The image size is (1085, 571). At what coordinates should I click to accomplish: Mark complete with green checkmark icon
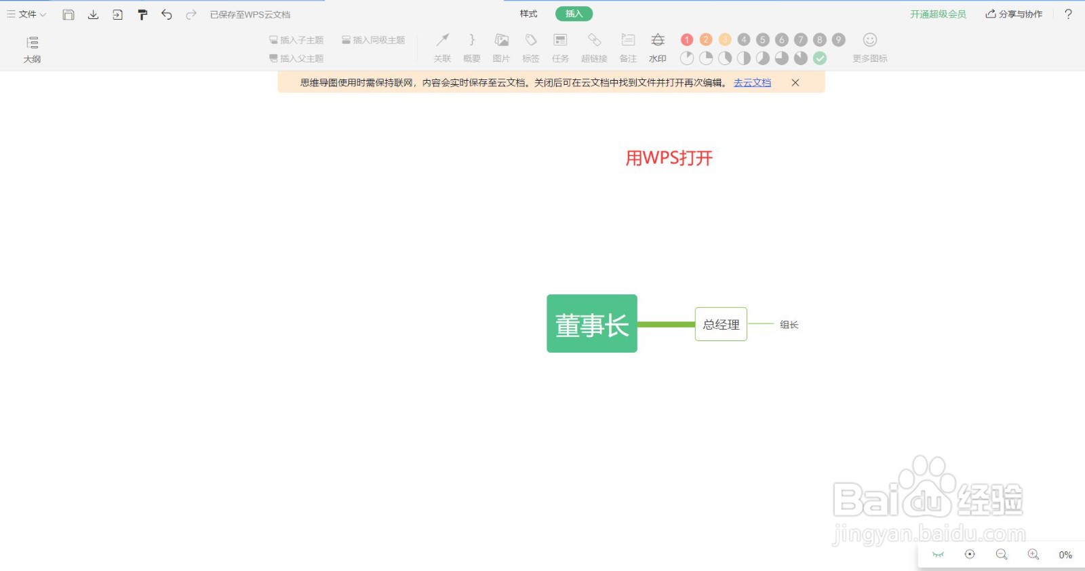[820, 58]
